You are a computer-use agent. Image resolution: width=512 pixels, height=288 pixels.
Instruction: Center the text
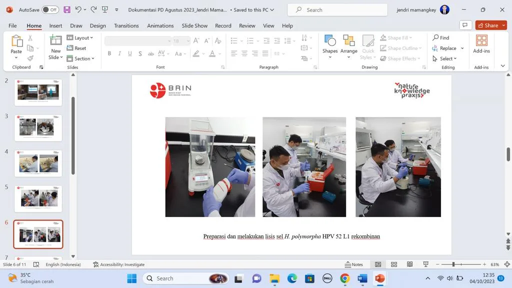[x=244, y=53]
